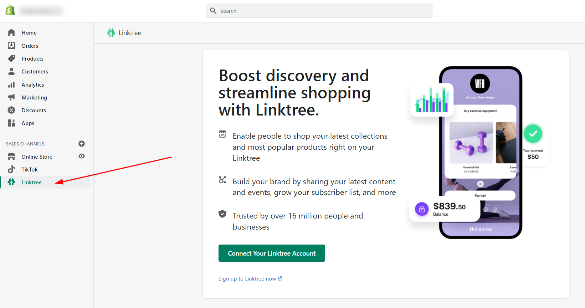Click the Boost discovery headline text
585x308 pixels.
[294, 93]
